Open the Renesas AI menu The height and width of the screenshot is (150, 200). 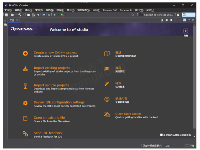(x=126, y=10)
